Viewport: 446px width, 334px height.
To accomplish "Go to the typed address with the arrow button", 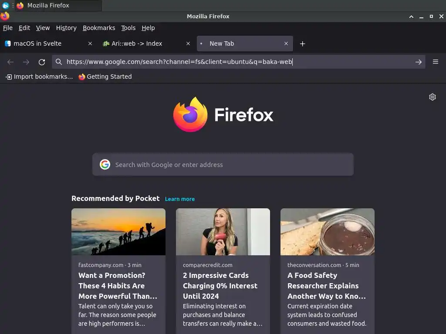I will pyautogui.click(x=419, y=62).
